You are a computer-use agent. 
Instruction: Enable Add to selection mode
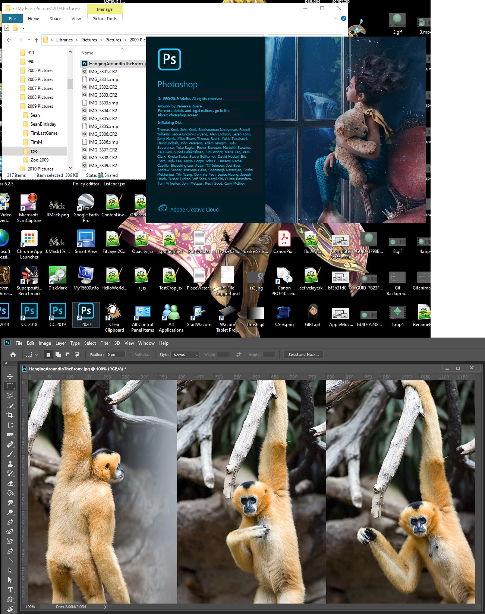click(x=58, y=355)
